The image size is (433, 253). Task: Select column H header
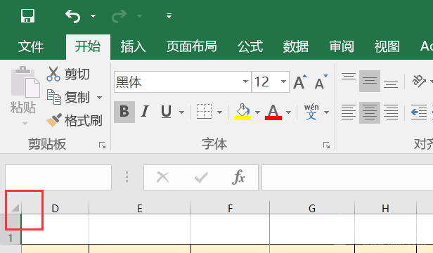[385, 208]
